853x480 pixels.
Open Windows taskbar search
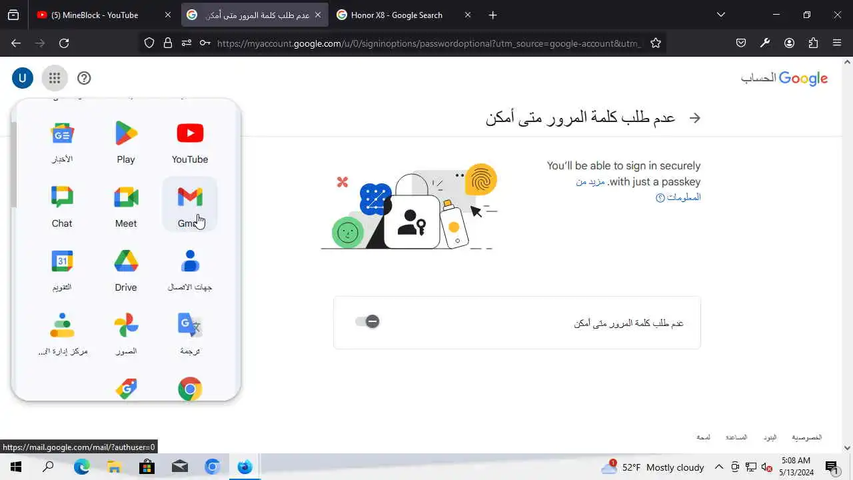[x=48, y=467]
